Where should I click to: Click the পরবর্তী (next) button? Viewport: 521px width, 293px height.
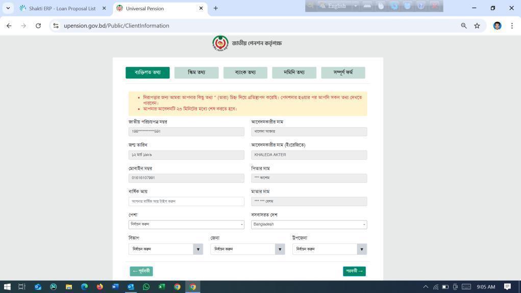click(x=354, y=271)
